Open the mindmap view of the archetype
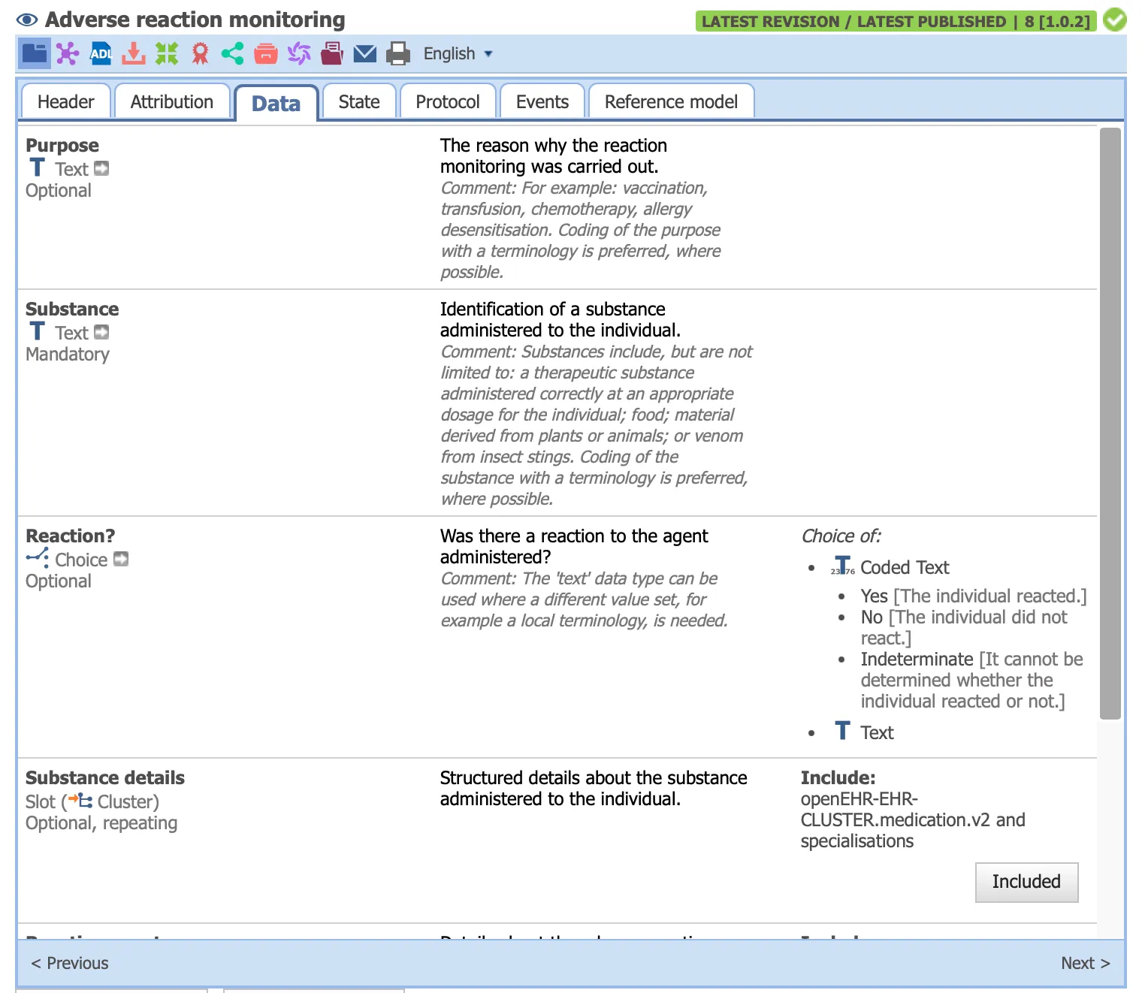 (67, 53)
